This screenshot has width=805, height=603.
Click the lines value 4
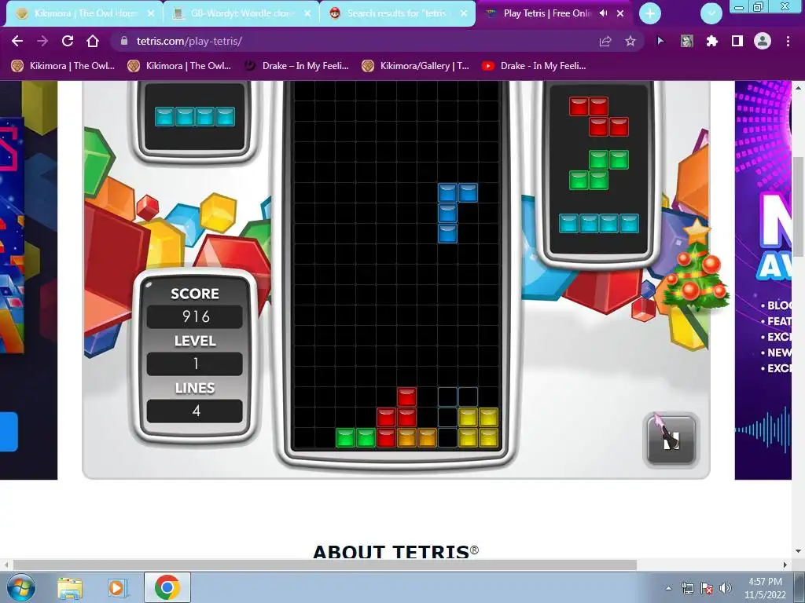[195, 411]
